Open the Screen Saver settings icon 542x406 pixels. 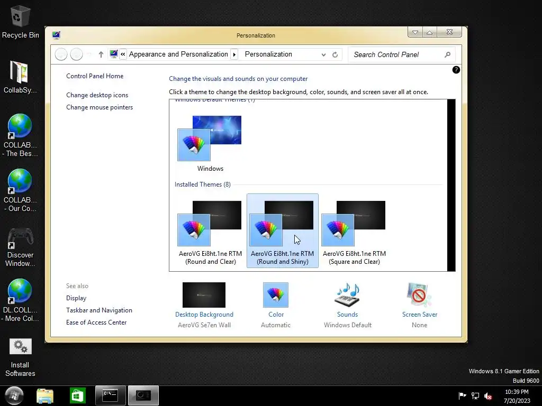click(x=419, y=295)
